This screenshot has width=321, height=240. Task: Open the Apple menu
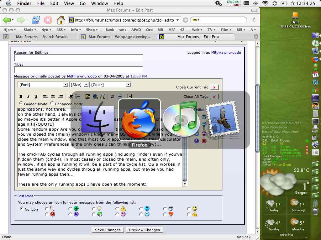[8, 3]
